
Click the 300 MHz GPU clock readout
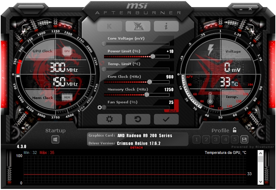[64, 68]
